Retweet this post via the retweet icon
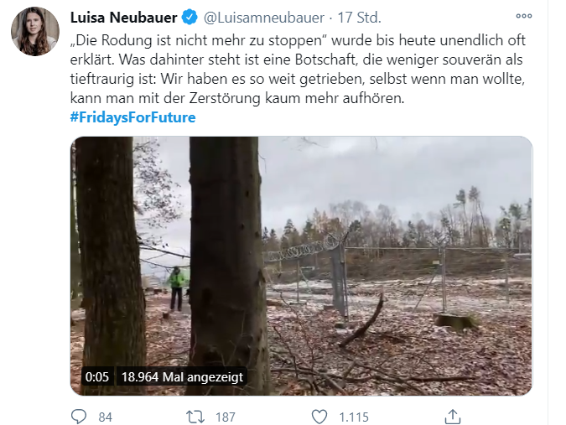Screen dimensions: 566x425 195,417
